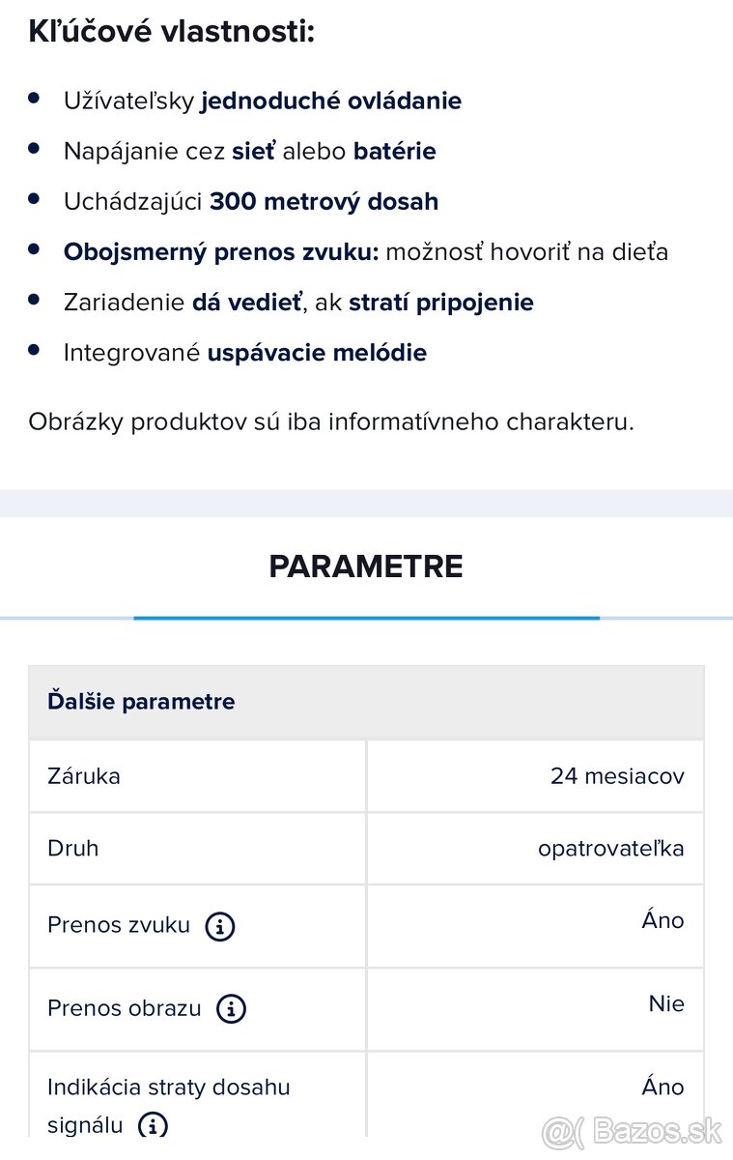Click the Áno value for Prenos zvuku
Screen dimensions: 733x1160
pos(663,920)
